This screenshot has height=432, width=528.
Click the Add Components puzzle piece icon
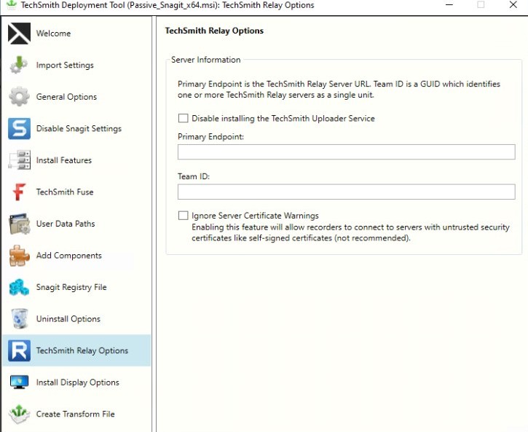(19, 255)
